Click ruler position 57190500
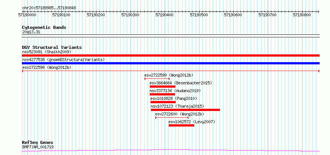The image size is (330, 155). tap(199, 15)
